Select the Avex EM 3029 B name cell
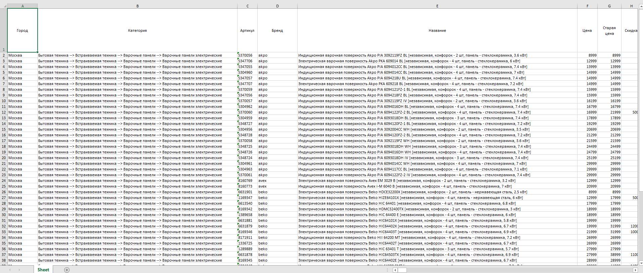The height and width of the screenshot is (273, 643). 437,181
